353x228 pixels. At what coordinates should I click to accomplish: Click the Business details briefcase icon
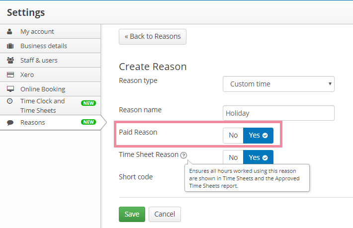pos(10,46)
